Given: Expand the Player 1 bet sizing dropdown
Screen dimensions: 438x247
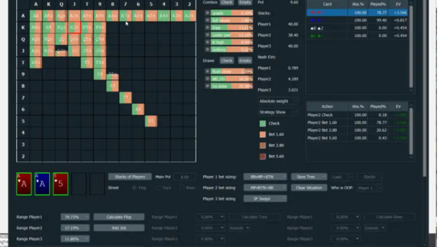Looking at the screenshot, I should pyautogui.click(x=265, y=177).
